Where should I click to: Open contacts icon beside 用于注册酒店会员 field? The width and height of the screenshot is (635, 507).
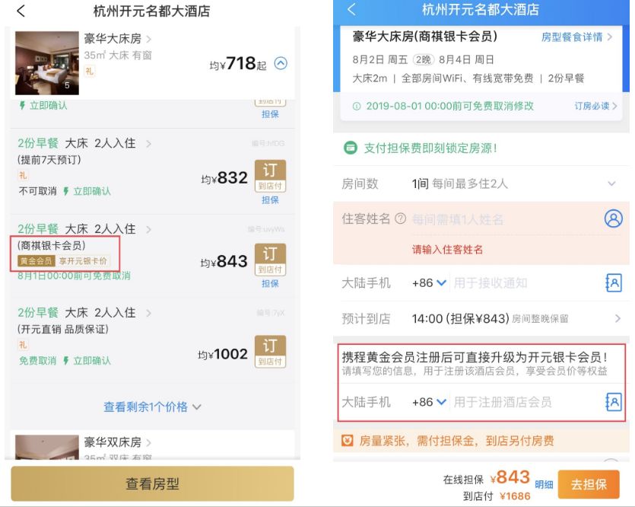pos(614,402)
